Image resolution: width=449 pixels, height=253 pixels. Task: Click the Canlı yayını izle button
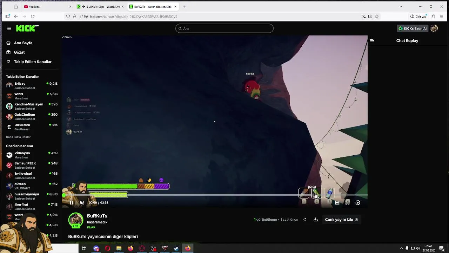341,220
